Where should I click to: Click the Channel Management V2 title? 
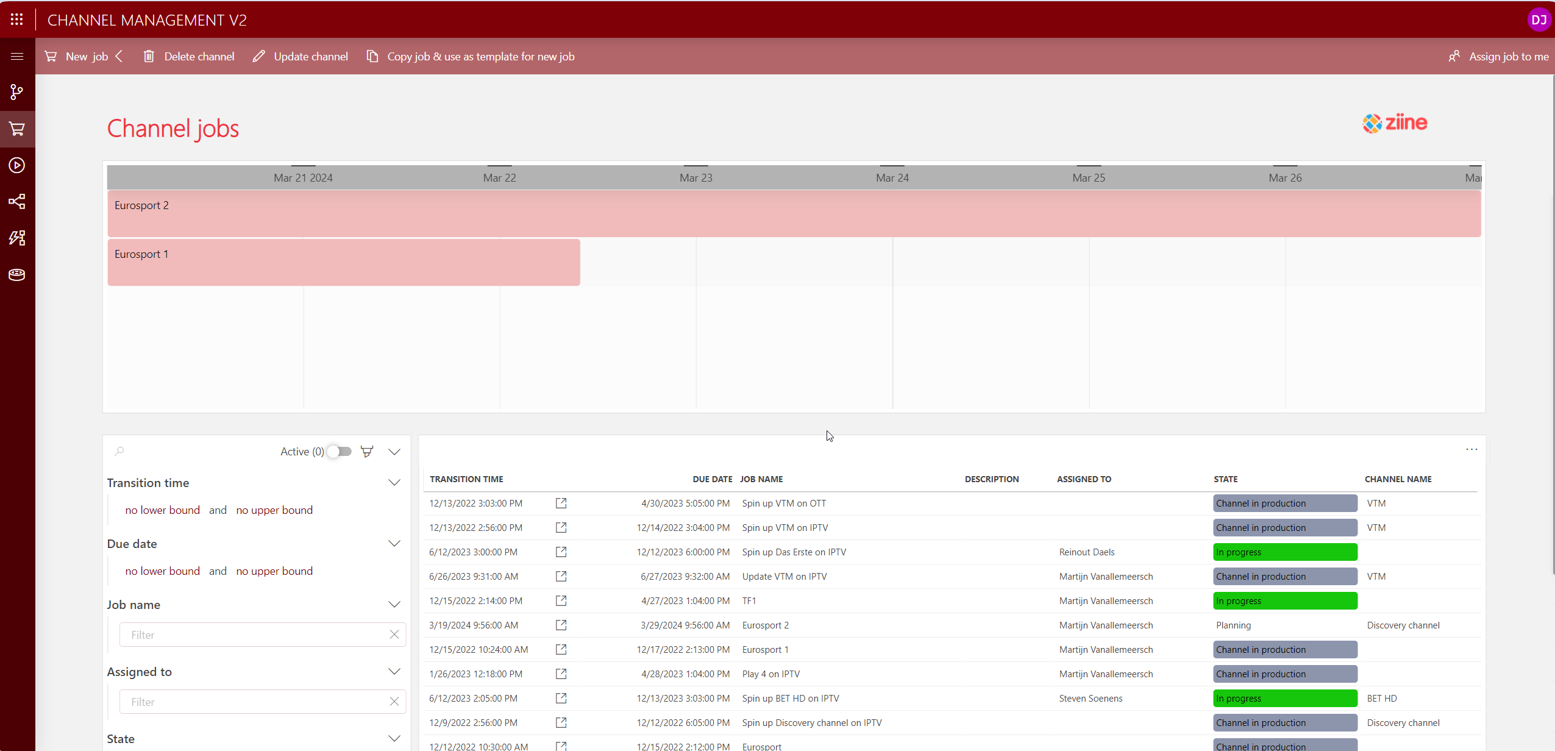147,20
